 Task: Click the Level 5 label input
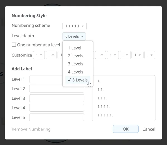[57, 117]
